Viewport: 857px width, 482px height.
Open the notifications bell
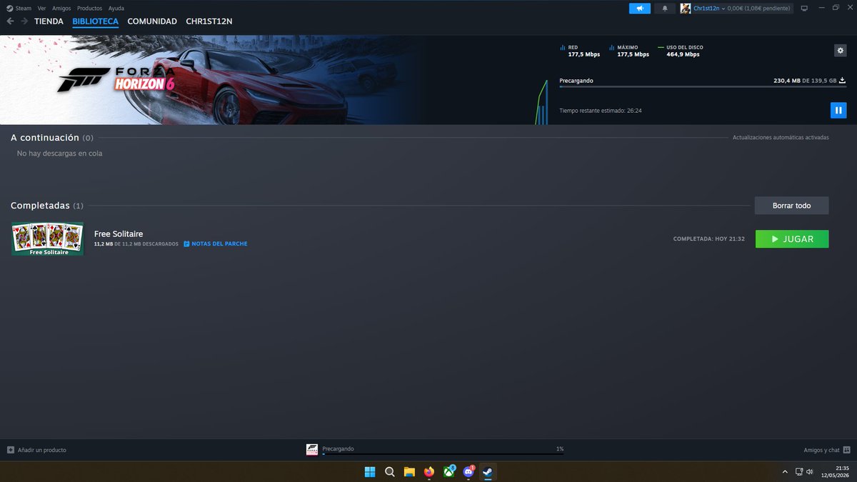click(665, 9)
